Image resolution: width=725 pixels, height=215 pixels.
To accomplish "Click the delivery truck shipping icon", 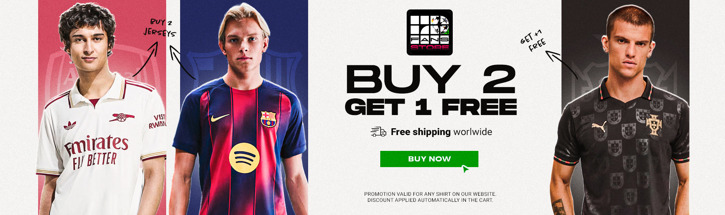I will pyautogui.click(x=378, y=132).
